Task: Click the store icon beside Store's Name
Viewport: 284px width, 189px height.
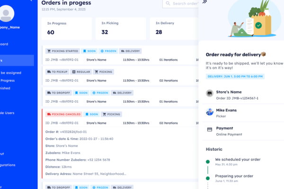Action: [210, 94]
